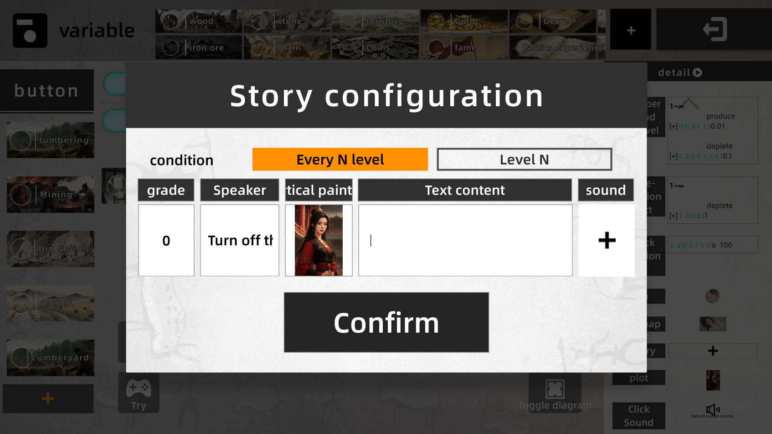
Task: Click the vertical painting portrait thumbnail
Action: tap(319, 240)
